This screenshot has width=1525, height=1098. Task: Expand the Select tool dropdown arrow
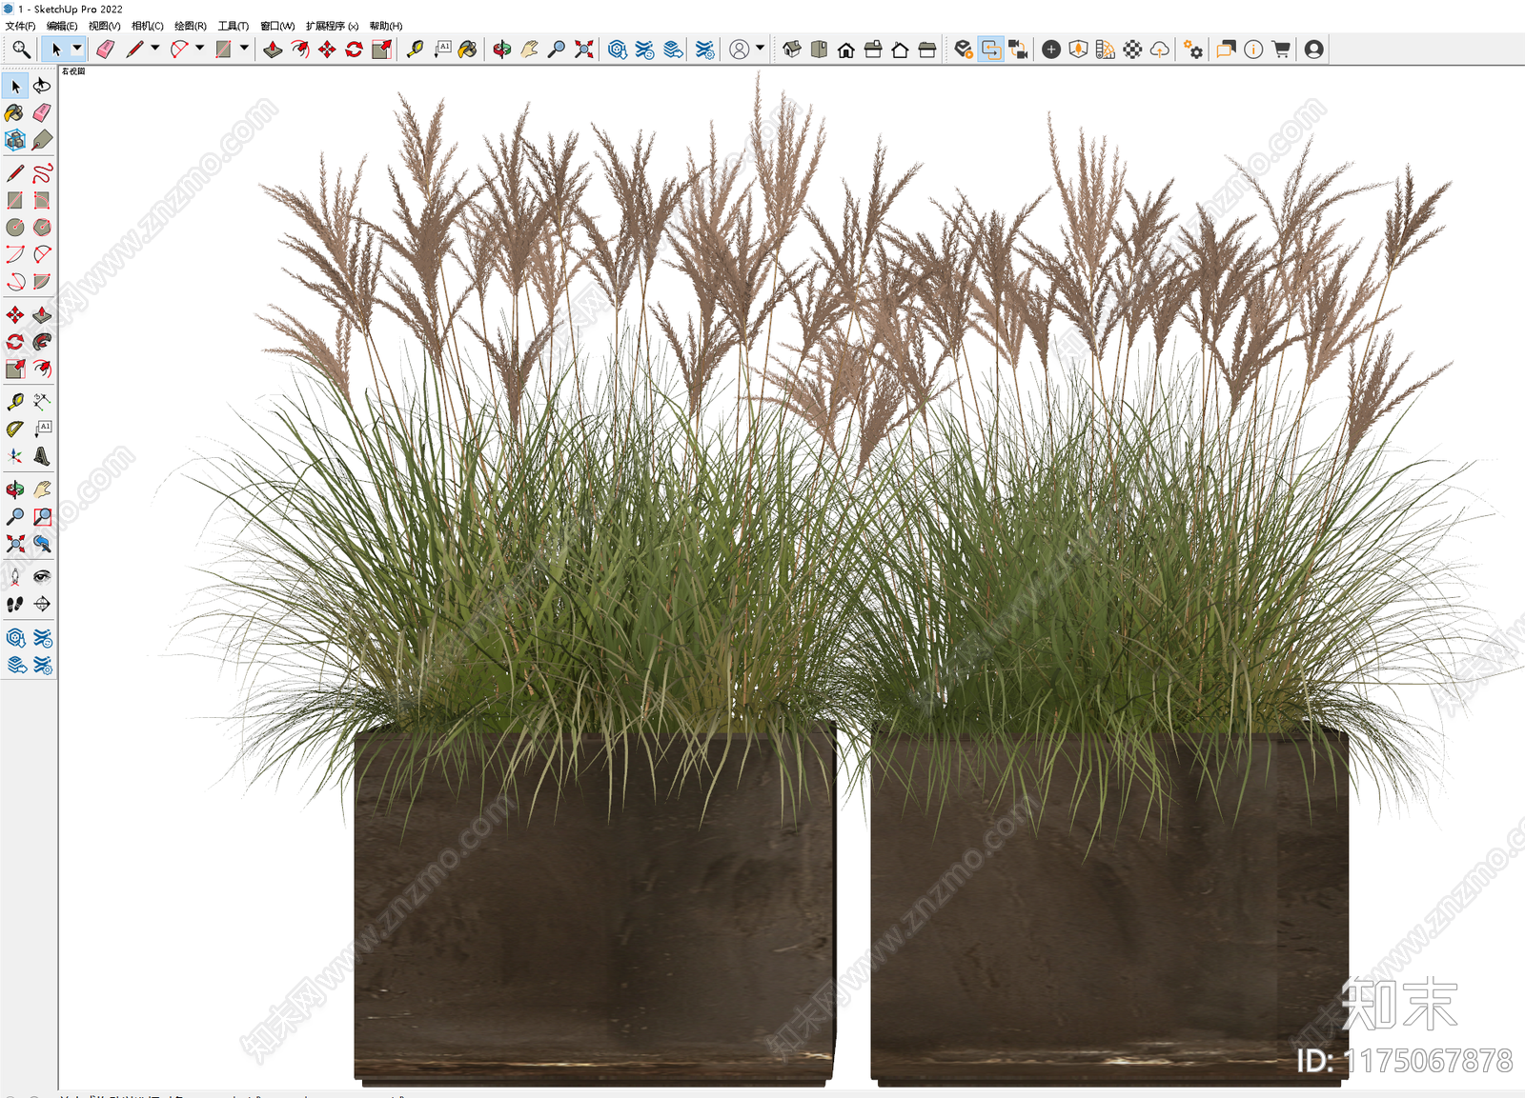pyautogui.click(x=77, y=49)
